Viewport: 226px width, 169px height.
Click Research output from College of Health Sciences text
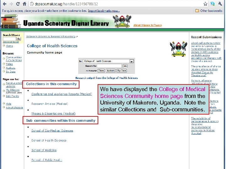point(107,78)
